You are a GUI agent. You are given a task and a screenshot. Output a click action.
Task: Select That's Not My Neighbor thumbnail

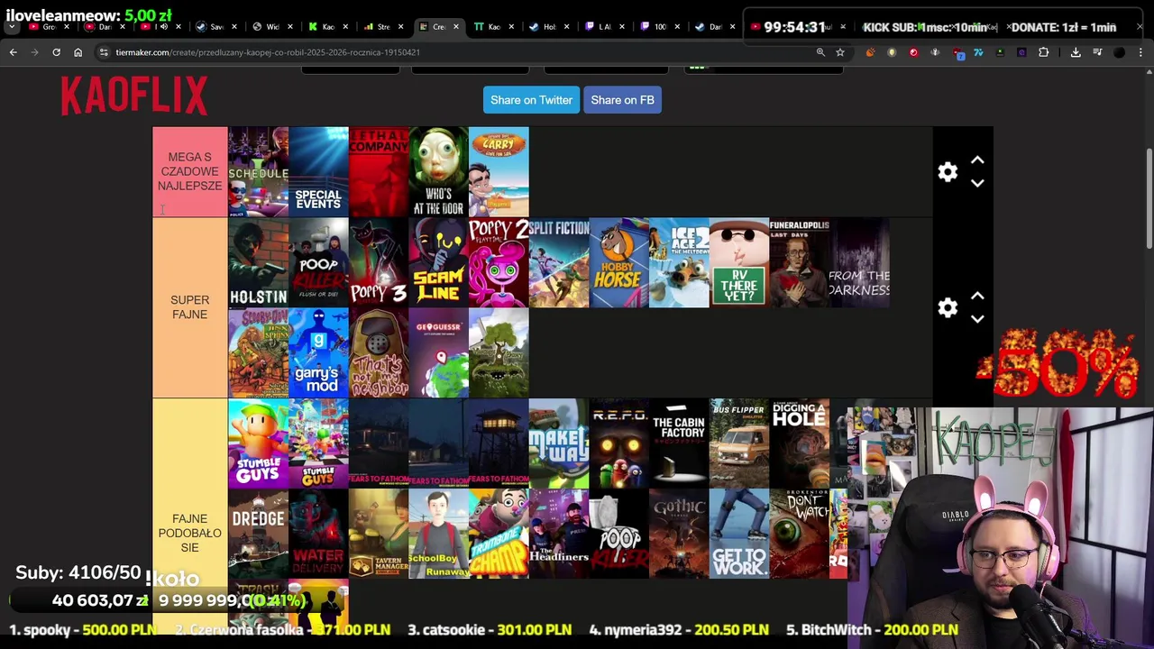(379, 353)
